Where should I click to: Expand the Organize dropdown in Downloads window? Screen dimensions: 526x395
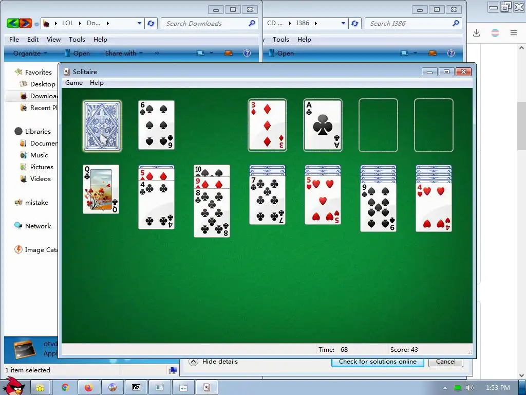[30, 53]
